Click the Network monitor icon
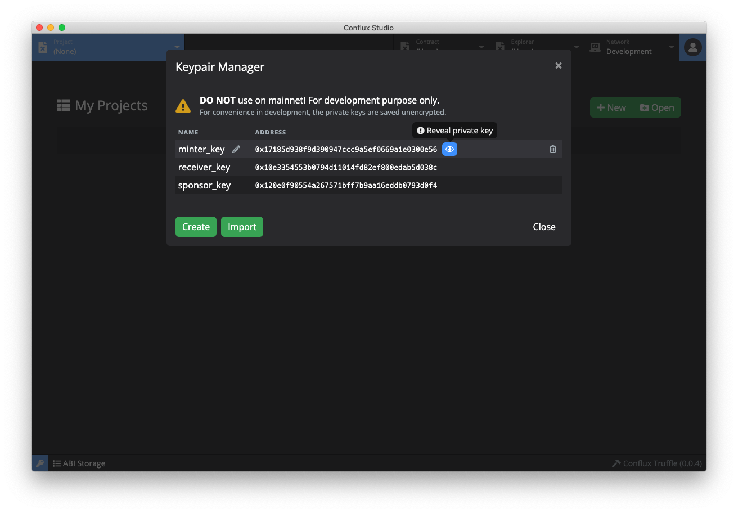The height and width of the screenshot is (513, 738). pos(595,47)
